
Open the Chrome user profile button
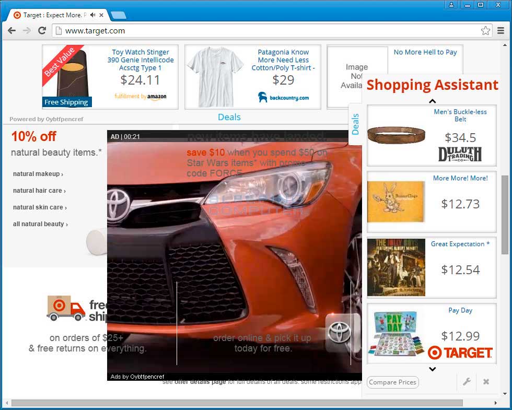click(x=451, y=5)
